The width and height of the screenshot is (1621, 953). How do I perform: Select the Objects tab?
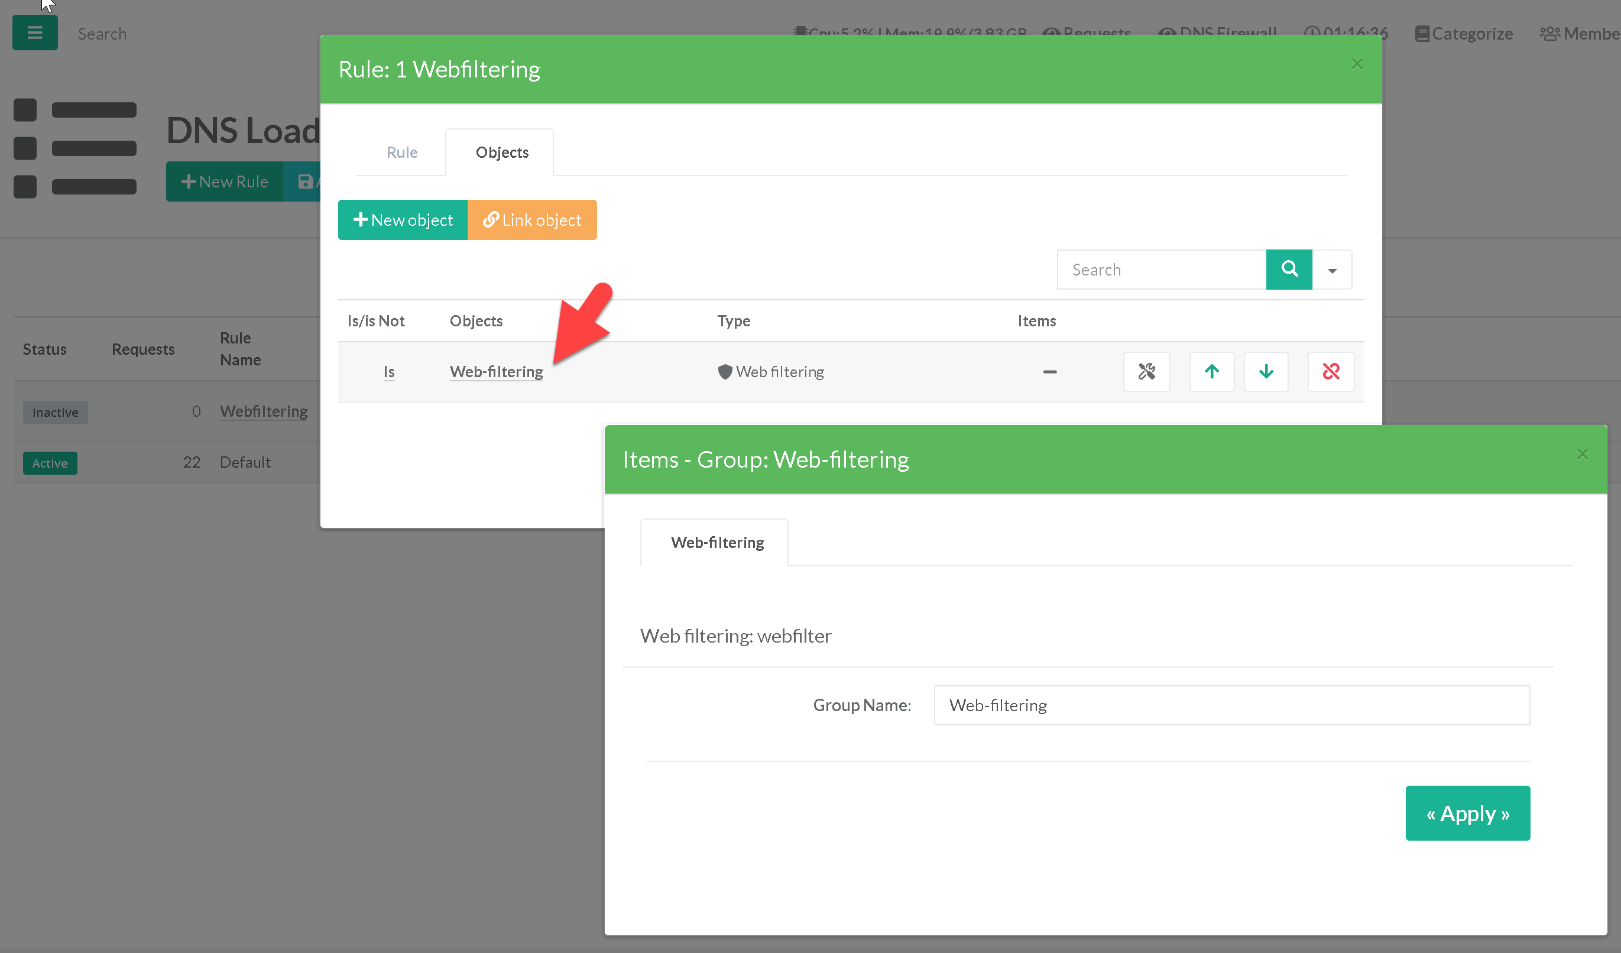(x=502, y=153)
